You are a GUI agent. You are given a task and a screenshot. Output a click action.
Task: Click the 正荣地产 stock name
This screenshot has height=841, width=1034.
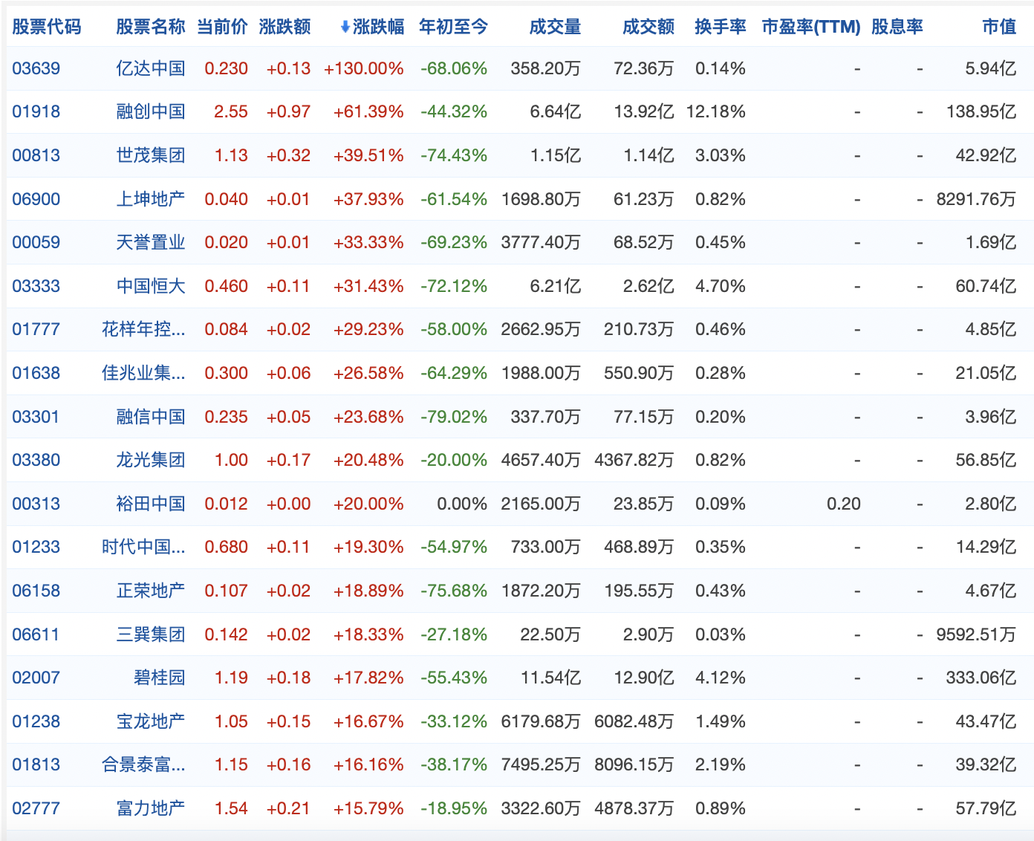(x=151, y=591)
